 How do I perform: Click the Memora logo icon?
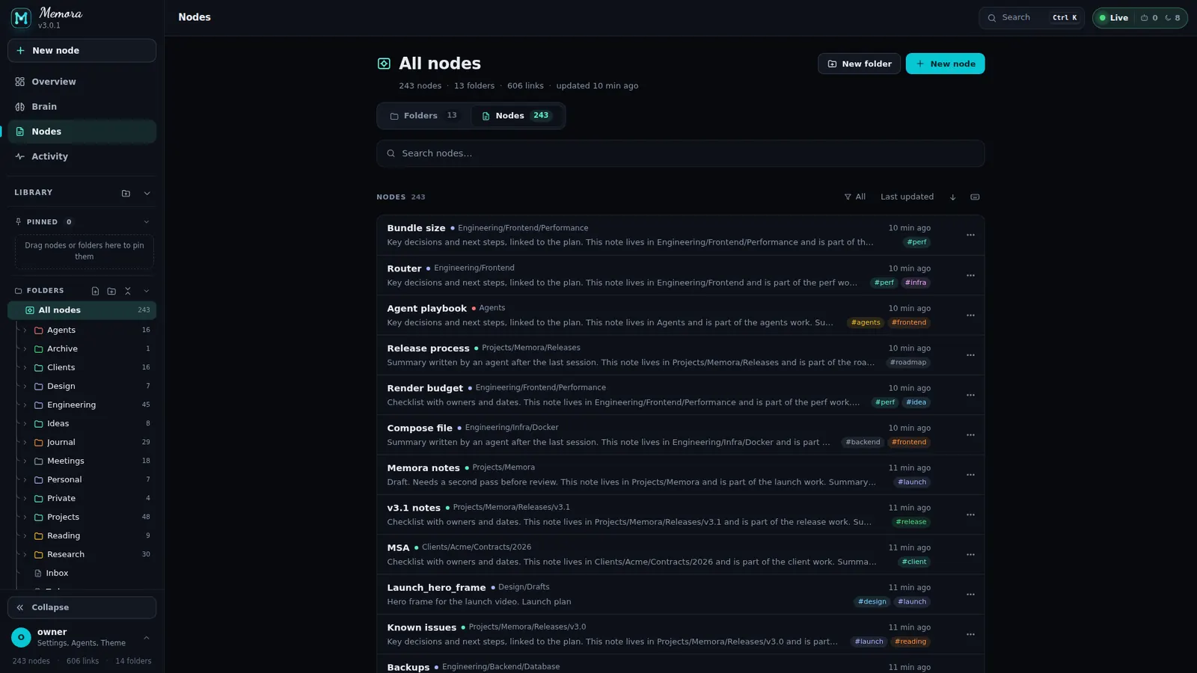(x=21, y=17)
